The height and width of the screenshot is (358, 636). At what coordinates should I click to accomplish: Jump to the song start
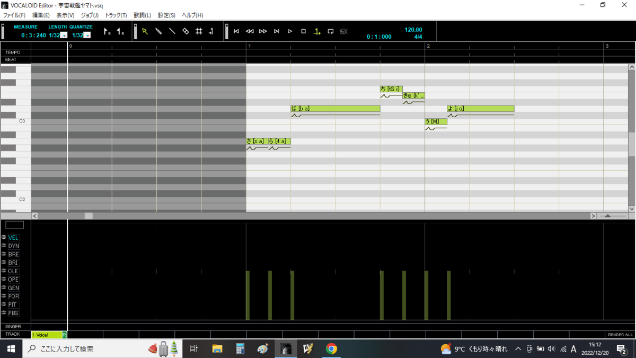[236, 31]
